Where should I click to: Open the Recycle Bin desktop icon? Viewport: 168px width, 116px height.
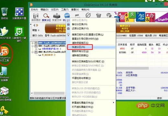[5, 14]
